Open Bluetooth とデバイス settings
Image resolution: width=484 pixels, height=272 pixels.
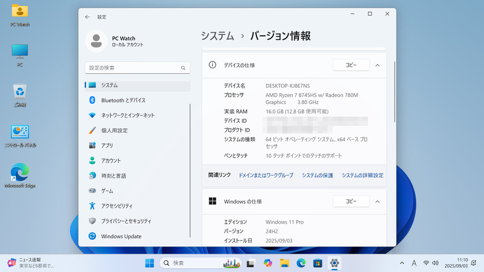coord(138,100)
